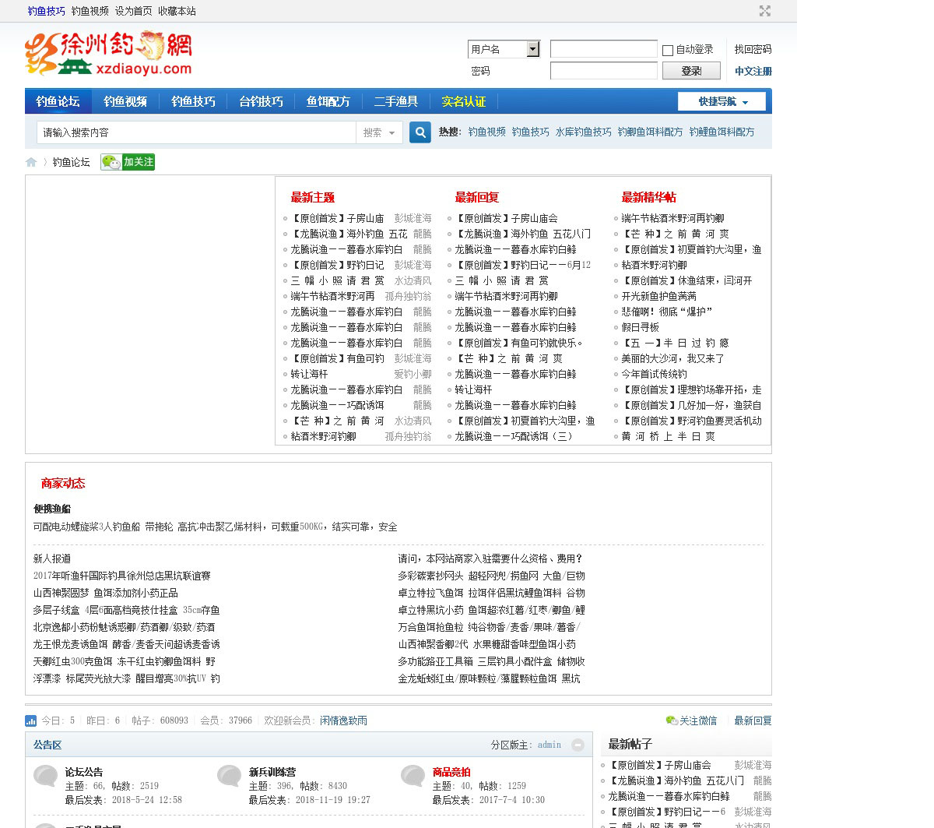The height and width of the screenshot is (828, 934).
Task: Click the home icon in breadcrumb
Action: click(x=31, y=162)
